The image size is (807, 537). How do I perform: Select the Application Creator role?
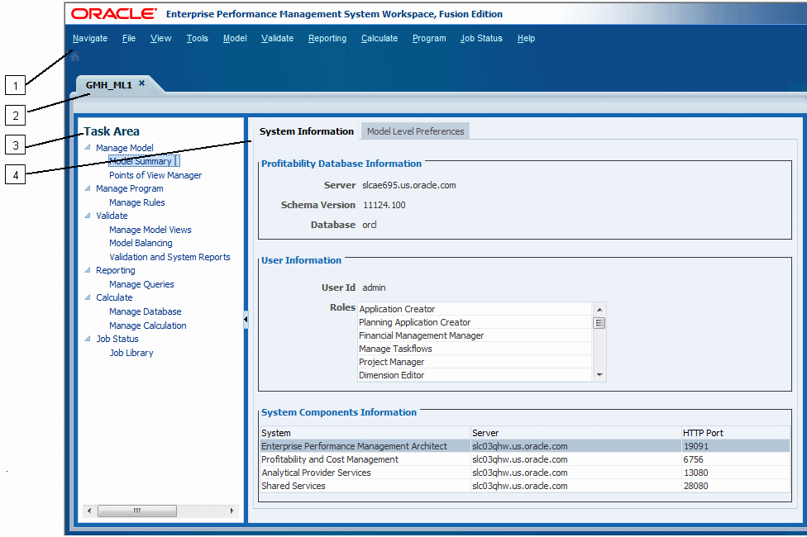coord(475,309)
